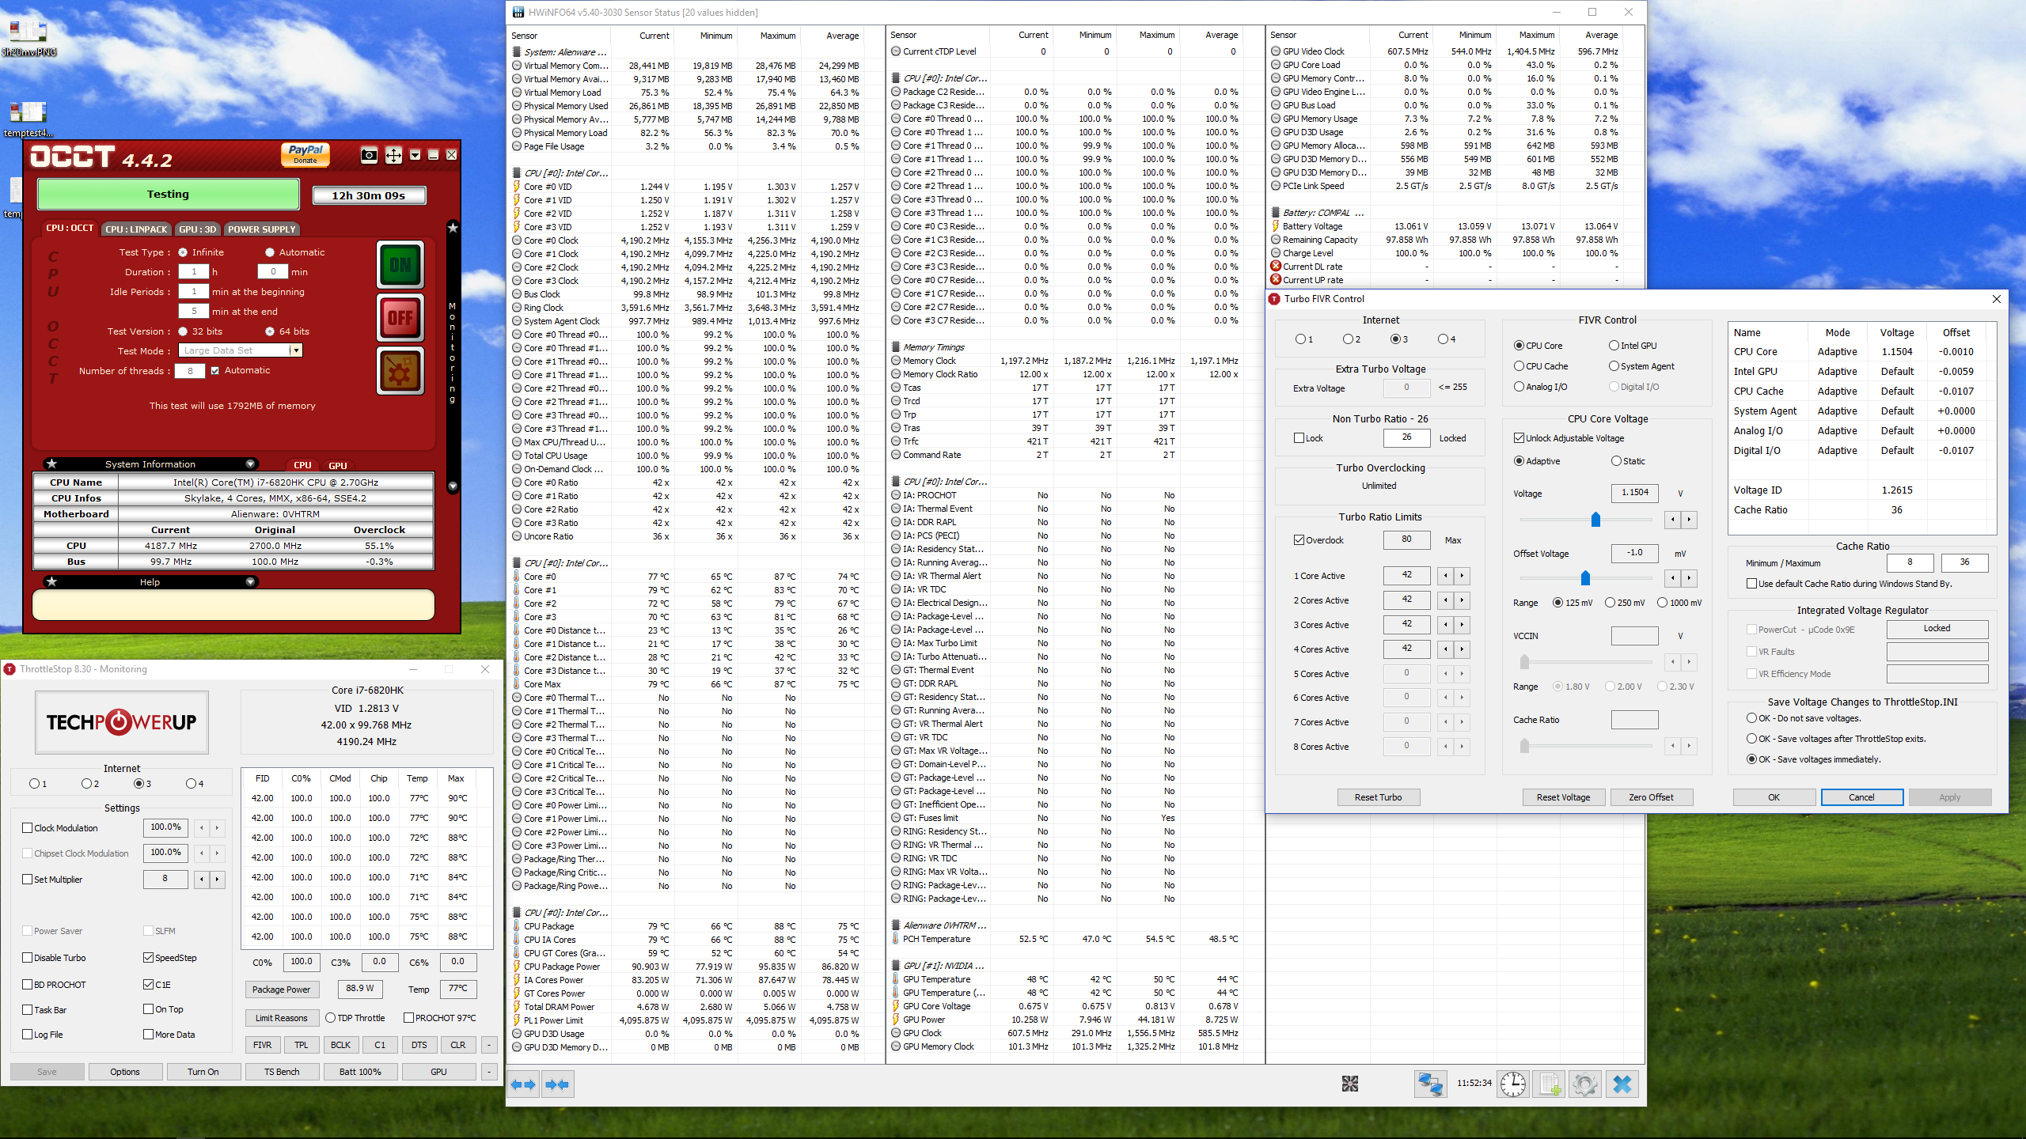Select the CPU tab under System Information
This screenshot has width=2026, height=1139.
pyautogui.click(x=302, y=466)
